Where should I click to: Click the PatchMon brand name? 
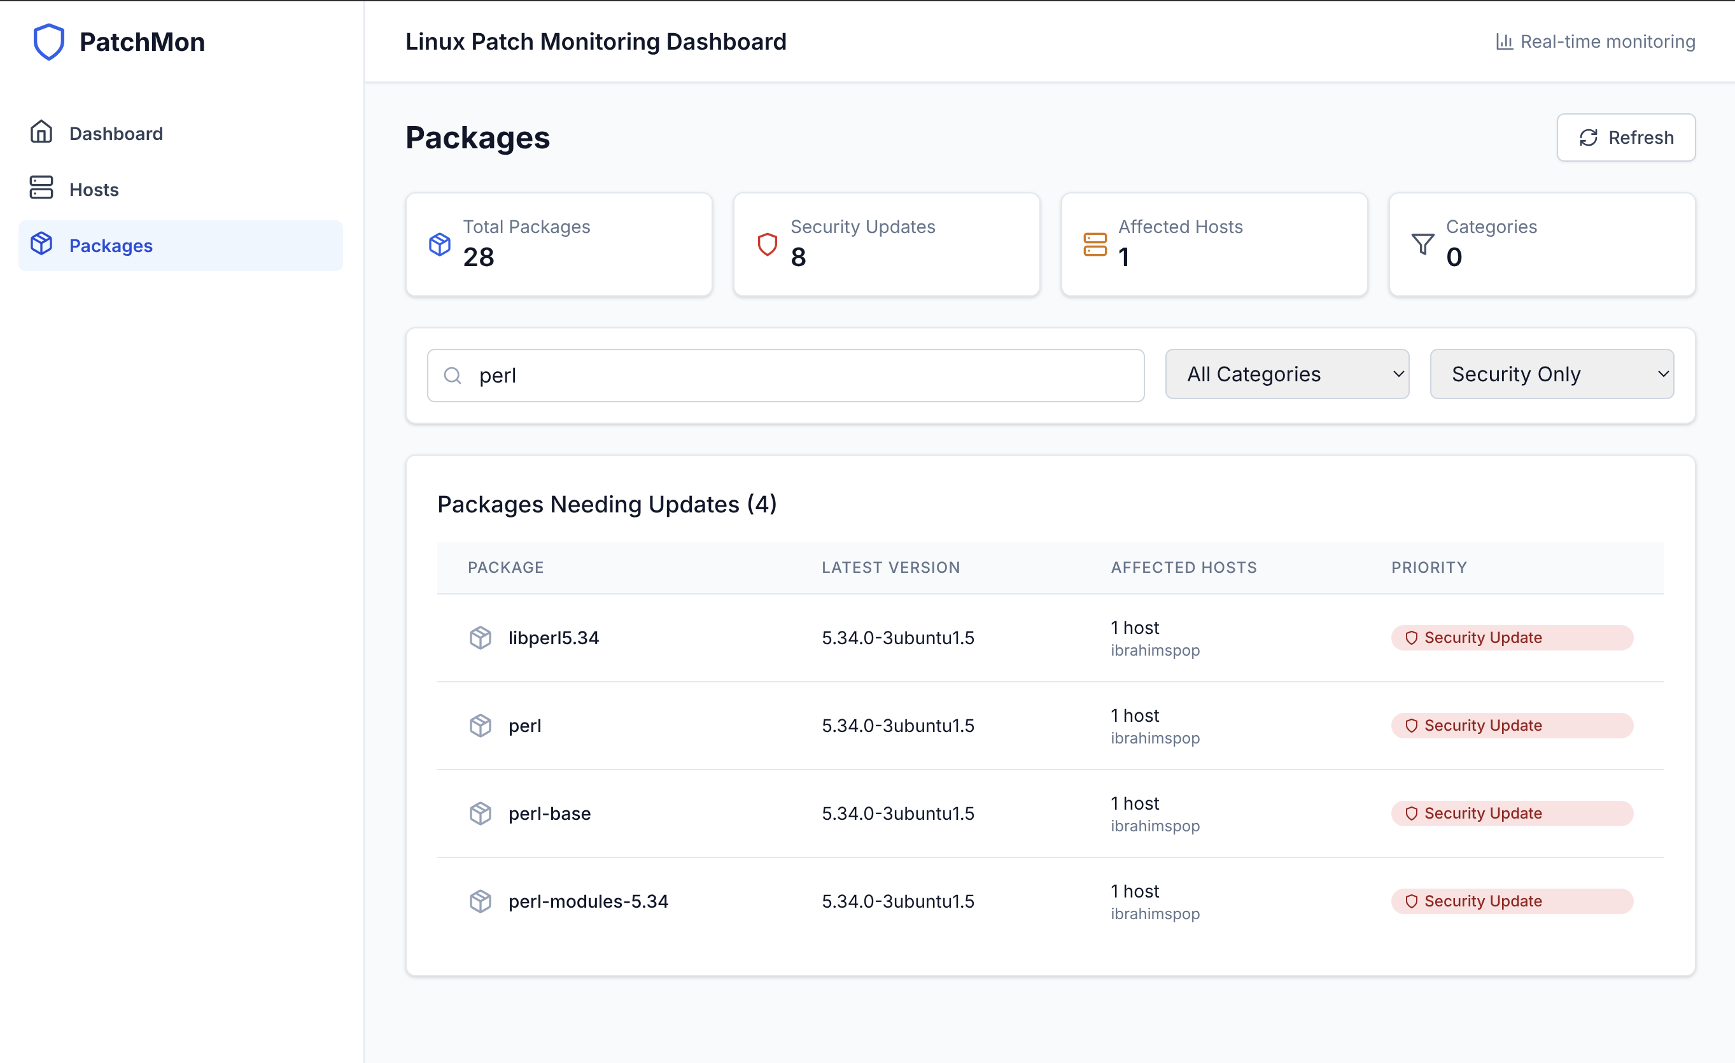tap(142, 42)
